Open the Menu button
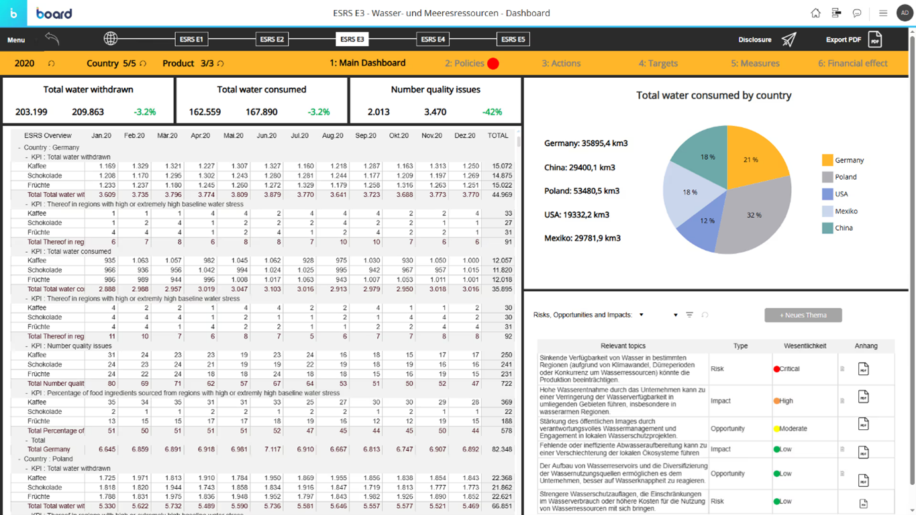Image resolution: width=916 pixels, height=515 pixels. pos(16,40)
